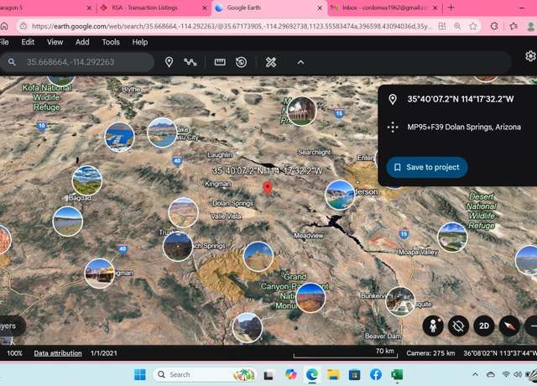Open the measure distance ruler tool
The height and width of the screenshot is (386, 537).
coord(220,62)
